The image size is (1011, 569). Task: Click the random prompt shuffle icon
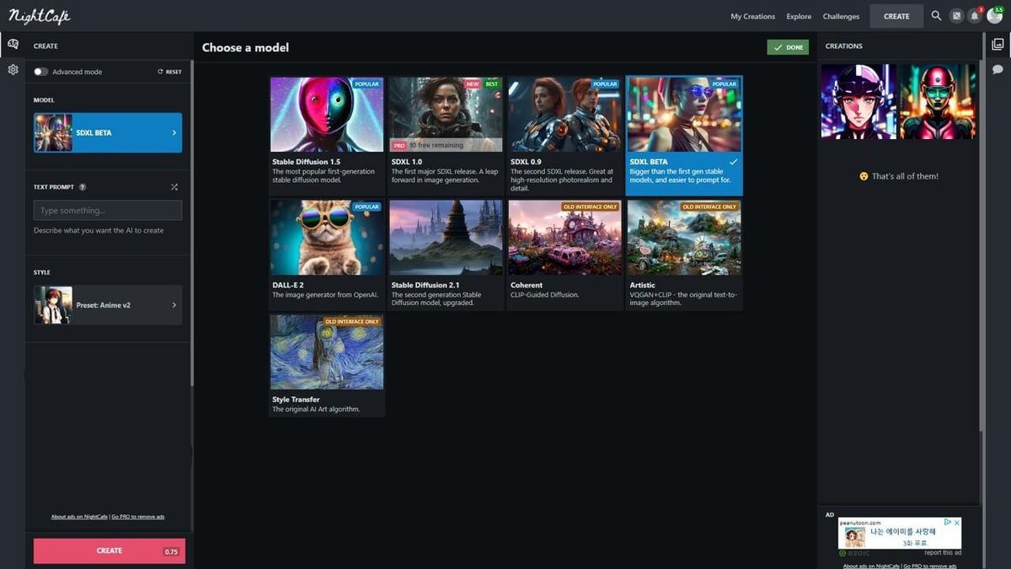pyautogui.click(x=174, y=187)
